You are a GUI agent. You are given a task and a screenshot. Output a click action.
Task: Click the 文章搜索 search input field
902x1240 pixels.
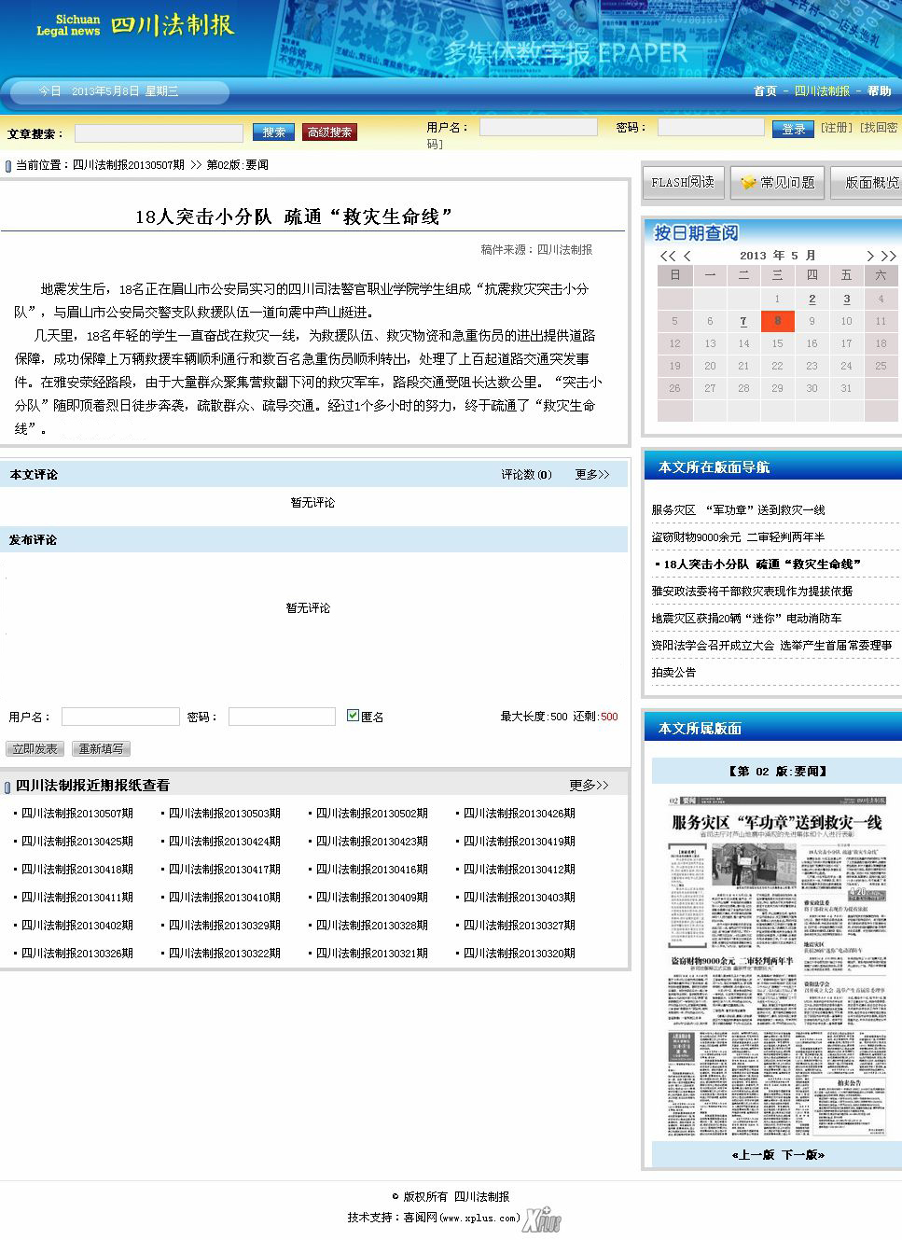point(159,133)
